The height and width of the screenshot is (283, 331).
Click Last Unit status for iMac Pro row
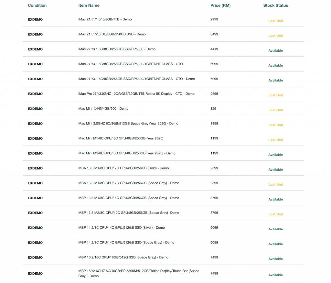[x=275, y=95]
